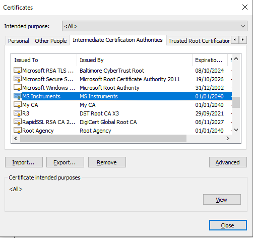Screen dimensions: 253x238
Task: Click vertical scrollbar down arrow
Action: click(236, 130)
